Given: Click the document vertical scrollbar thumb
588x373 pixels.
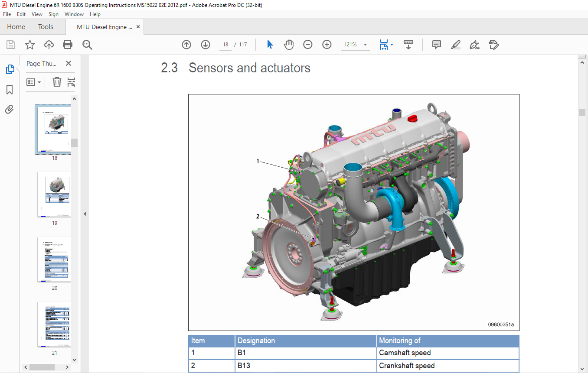Looking at the screenshot, I should pos(582,112).
